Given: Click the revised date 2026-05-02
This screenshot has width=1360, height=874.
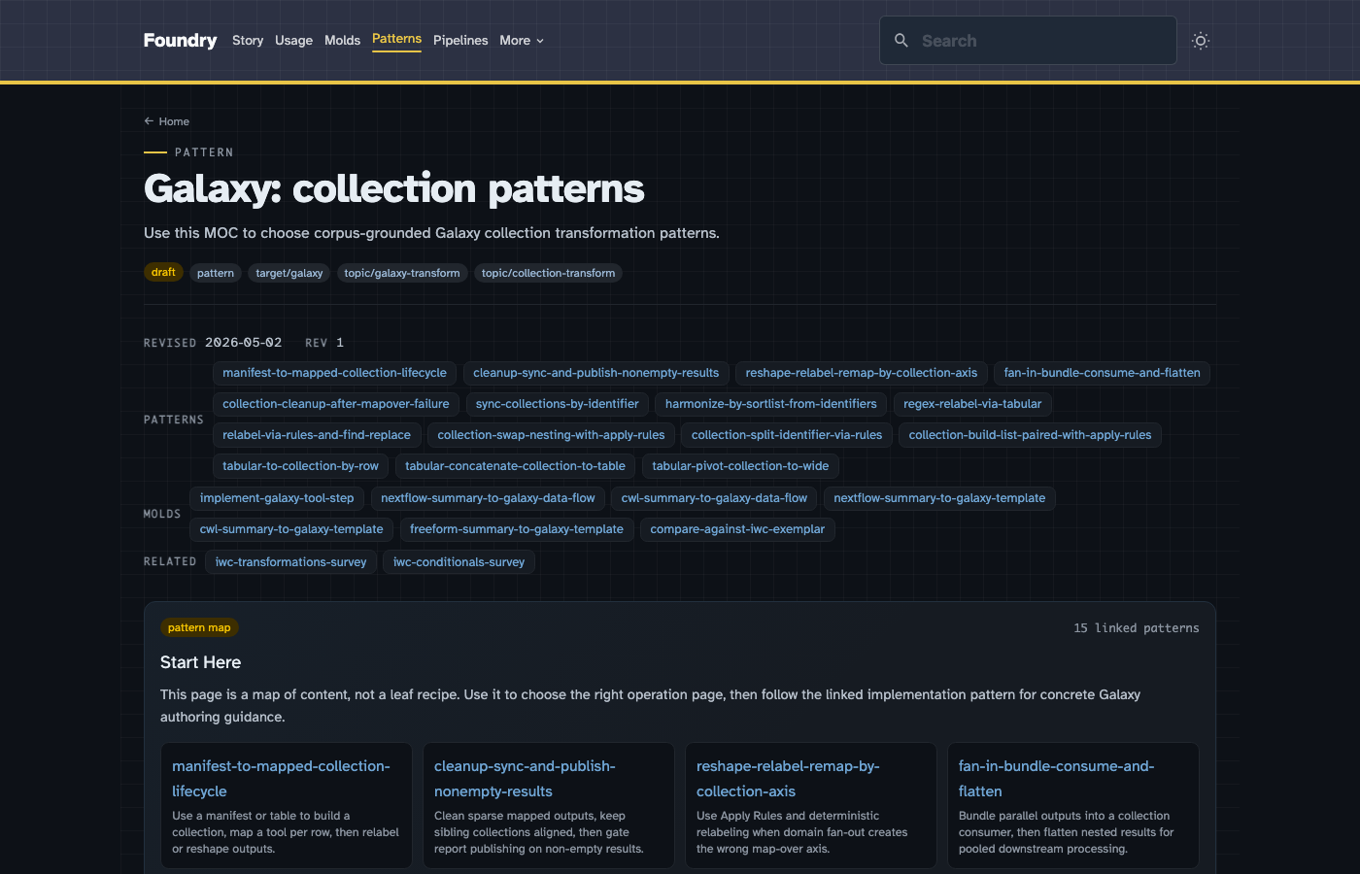Looking at the screenshot, I should tap(244, 343).
